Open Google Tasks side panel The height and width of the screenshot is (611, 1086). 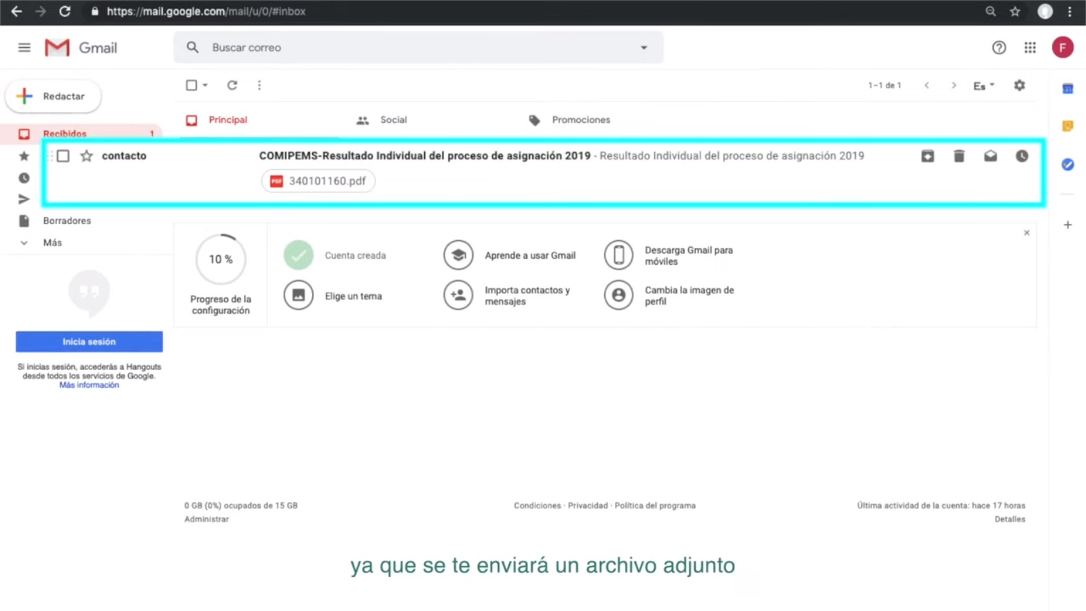[1068, 164]
